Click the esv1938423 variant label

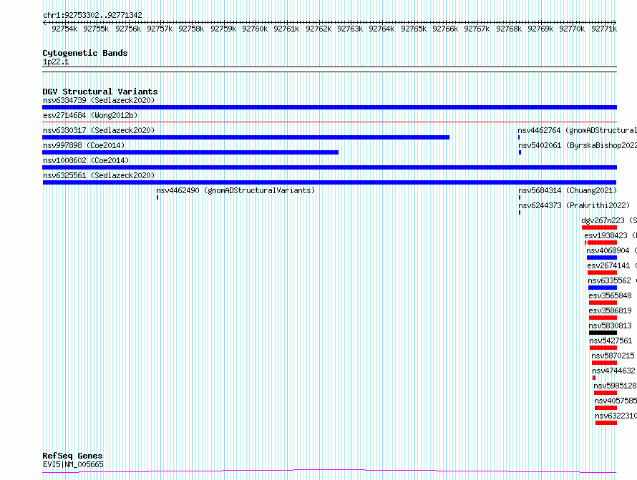(x=611, y=235)
